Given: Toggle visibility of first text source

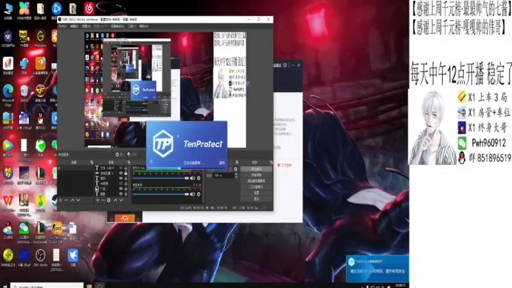Looking at the screenshot, I should [121, 168].
